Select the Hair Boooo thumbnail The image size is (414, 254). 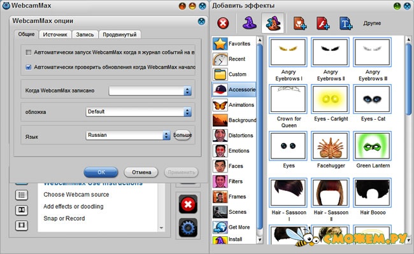pyautogui.click(x=373, y=192)
